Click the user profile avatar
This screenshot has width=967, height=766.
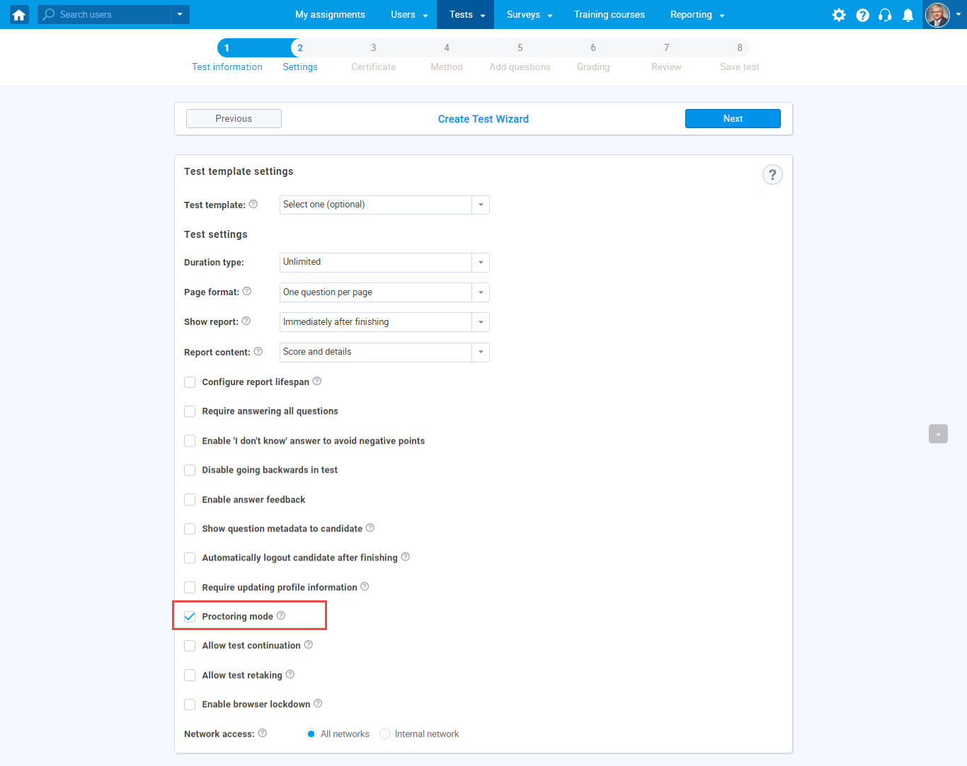(937, 15)
